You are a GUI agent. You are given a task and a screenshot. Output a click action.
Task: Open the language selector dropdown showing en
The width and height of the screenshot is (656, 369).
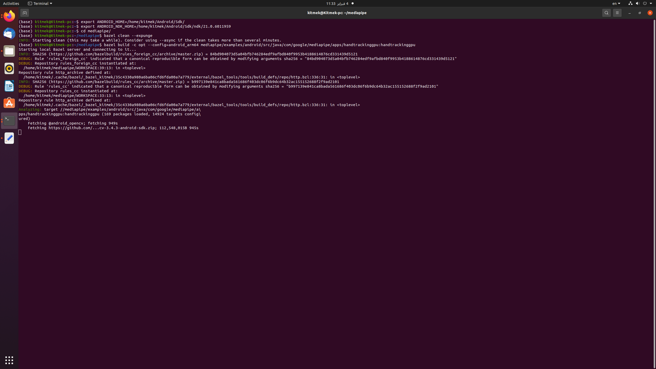tap(616, 3)
